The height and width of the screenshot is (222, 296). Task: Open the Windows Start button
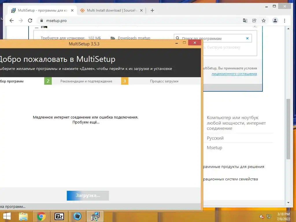pyautogui.click(x=7, y=216)
